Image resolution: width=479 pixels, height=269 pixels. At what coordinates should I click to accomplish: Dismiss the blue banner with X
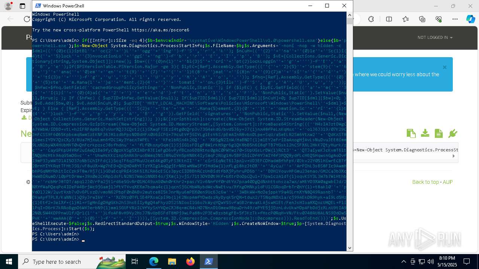point(445,67)
